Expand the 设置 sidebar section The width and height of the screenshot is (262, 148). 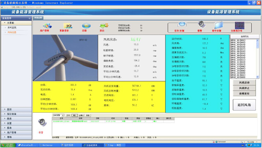[x=16, y=123]
